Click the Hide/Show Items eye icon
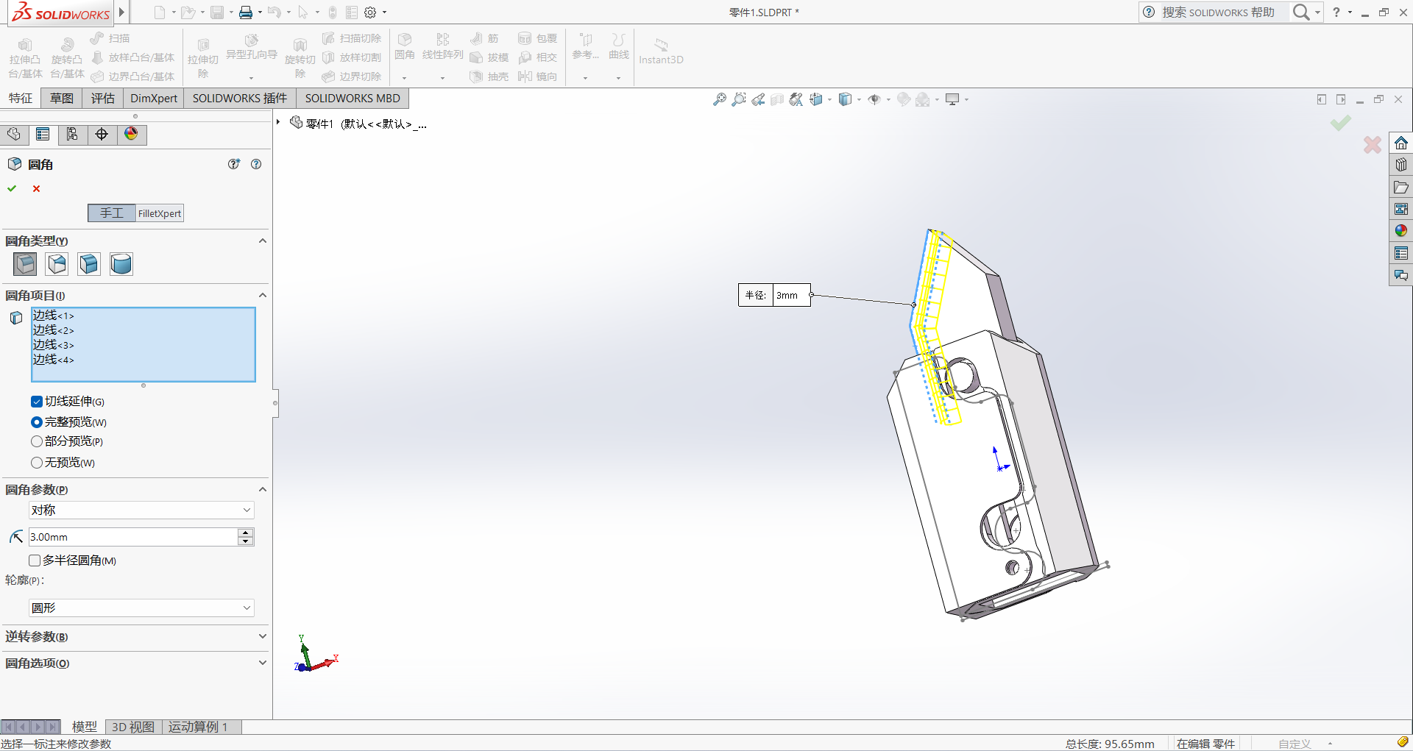Image resolution: width=1413 pixels, height=751 pixels. [874, 99]
